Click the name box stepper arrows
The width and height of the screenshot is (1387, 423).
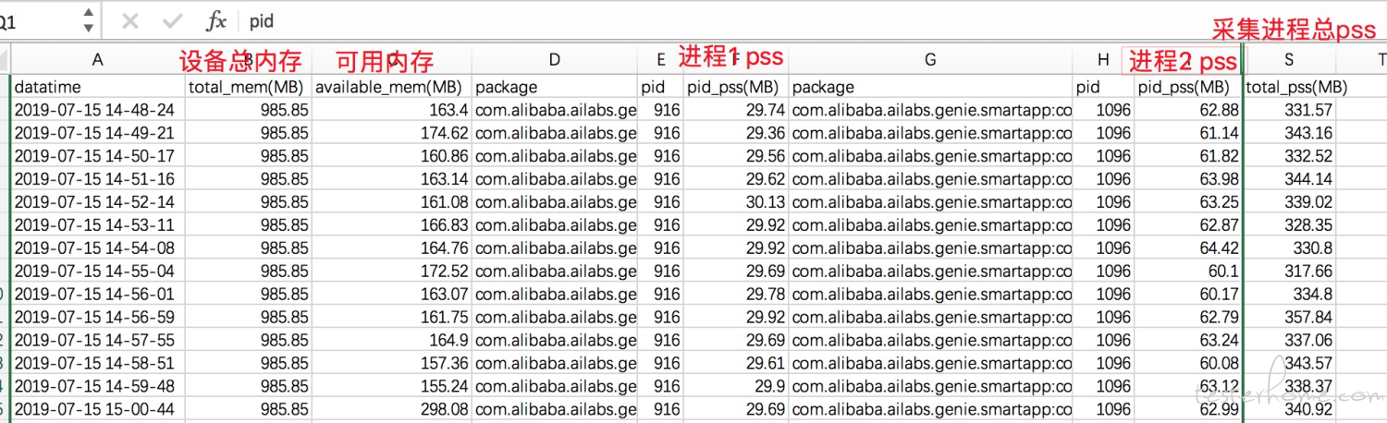(x=88, y=21)
